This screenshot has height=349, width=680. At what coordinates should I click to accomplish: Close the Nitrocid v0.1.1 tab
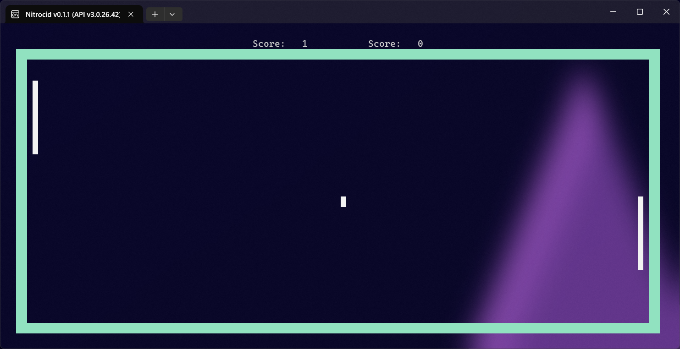[x=131, y=14]
